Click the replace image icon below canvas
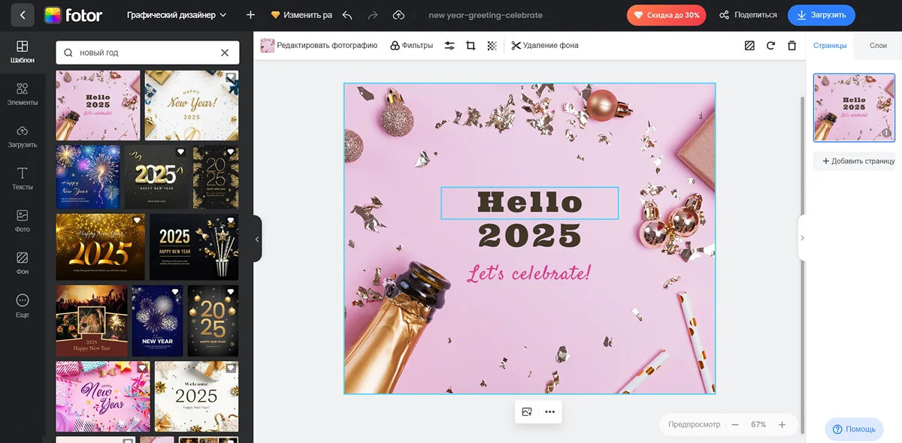902x443 pixels. [527, 411]
